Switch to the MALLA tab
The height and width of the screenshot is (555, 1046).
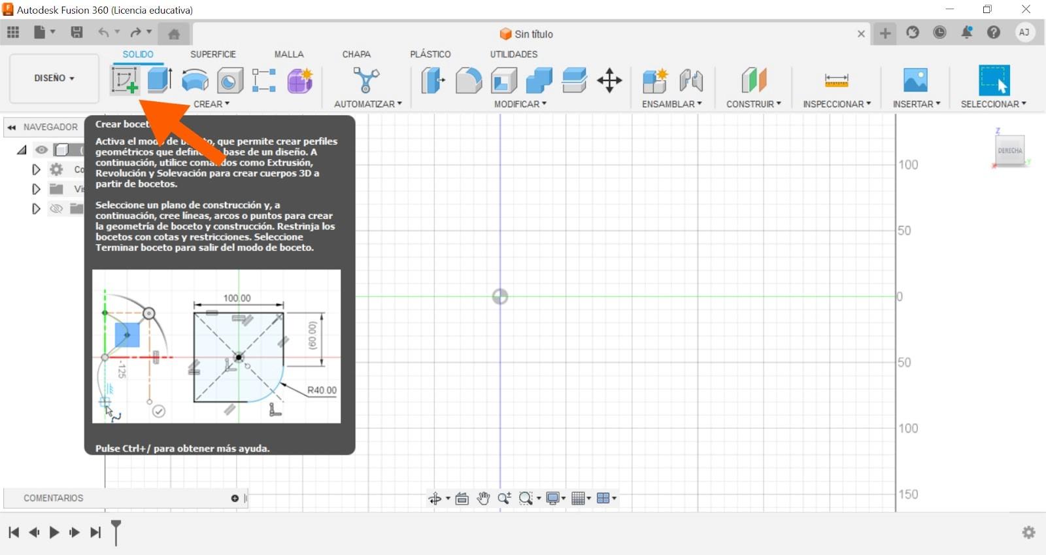289,54
